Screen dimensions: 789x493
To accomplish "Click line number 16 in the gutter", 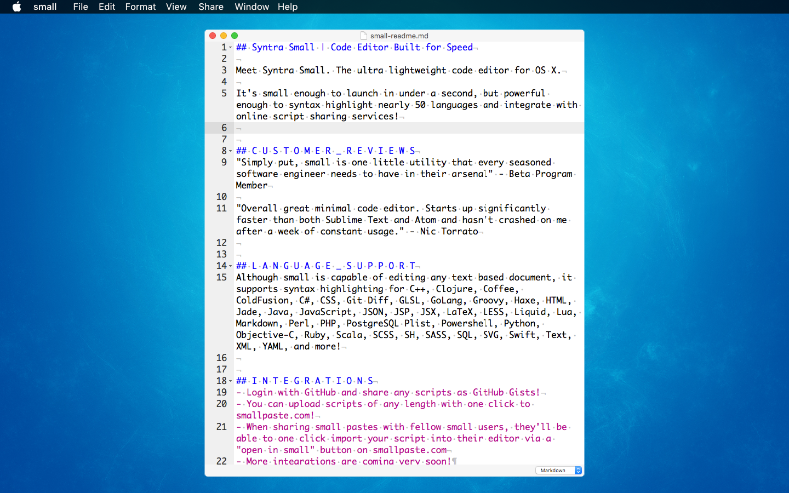I will pyautogui.click(x=221, y=358).
